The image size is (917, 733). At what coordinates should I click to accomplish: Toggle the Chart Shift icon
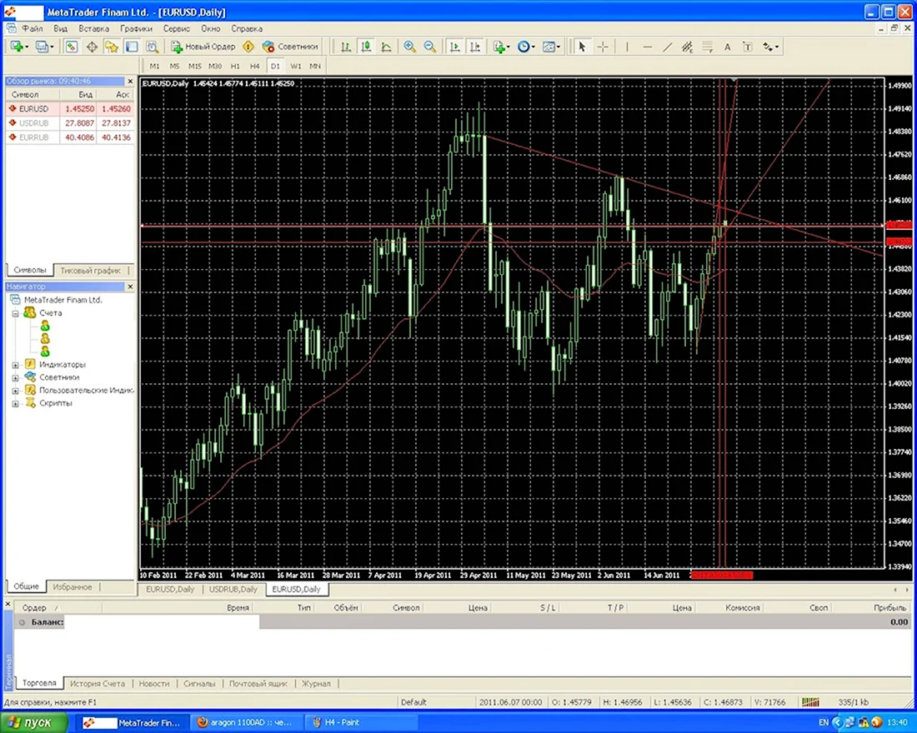click(475, 47)
